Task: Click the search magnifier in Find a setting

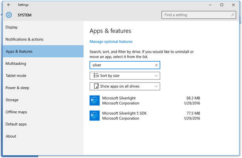Action: tap(233, 15)
